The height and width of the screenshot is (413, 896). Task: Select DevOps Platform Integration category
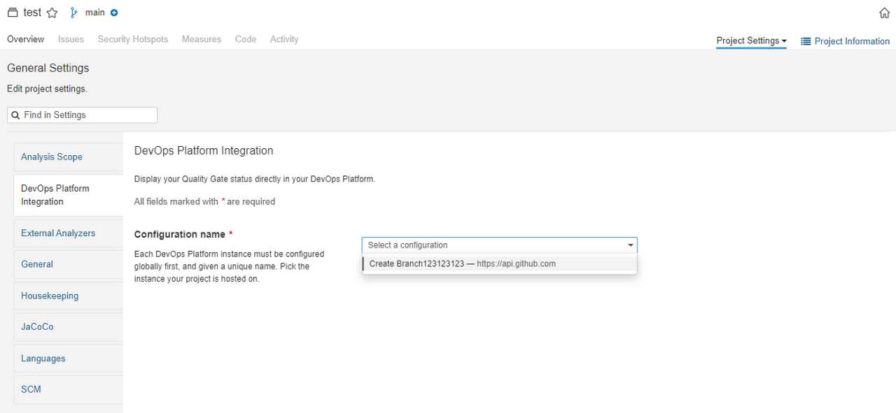[69, 195]
